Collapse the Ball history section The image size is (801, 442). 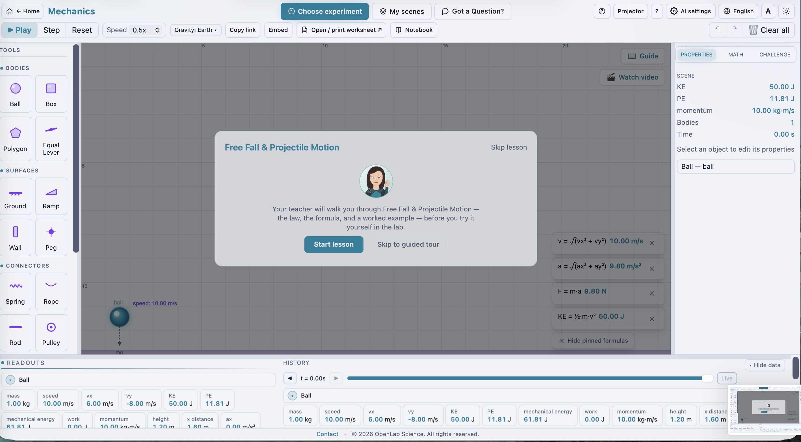point(292,395)
